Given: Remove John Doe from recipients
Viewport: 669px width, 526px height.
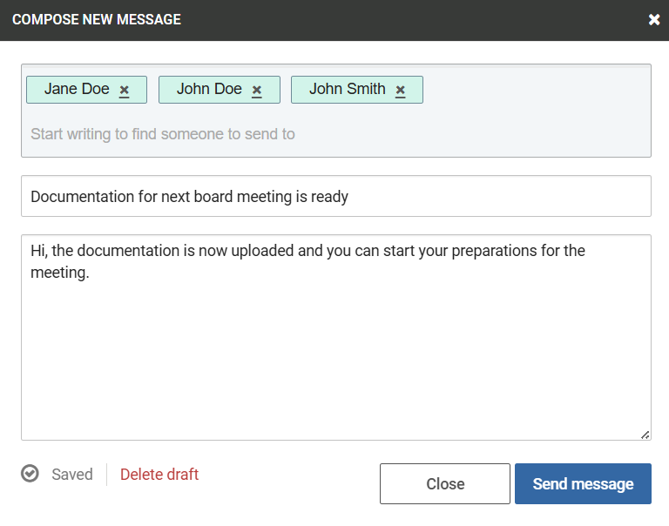Looking at the screenshot, I should click(x=257, y=91).
